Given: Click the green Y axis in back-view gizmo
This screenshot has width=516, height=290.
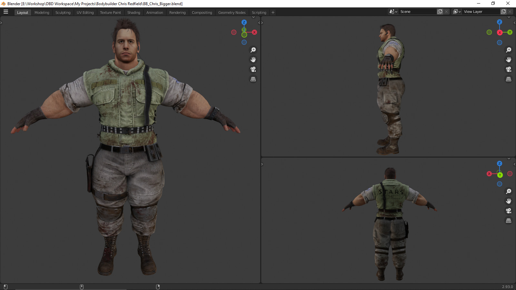Looking at the screenshot, I should pyautogui.click(x=500, y=175).
